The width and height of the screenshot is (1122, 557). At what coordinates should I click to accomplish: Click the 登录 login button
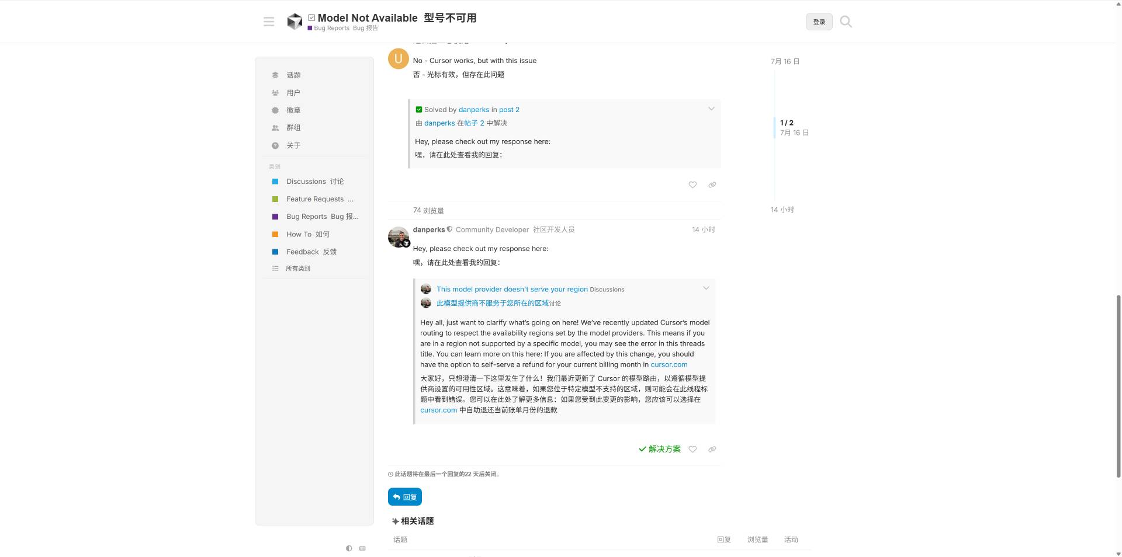819,22
